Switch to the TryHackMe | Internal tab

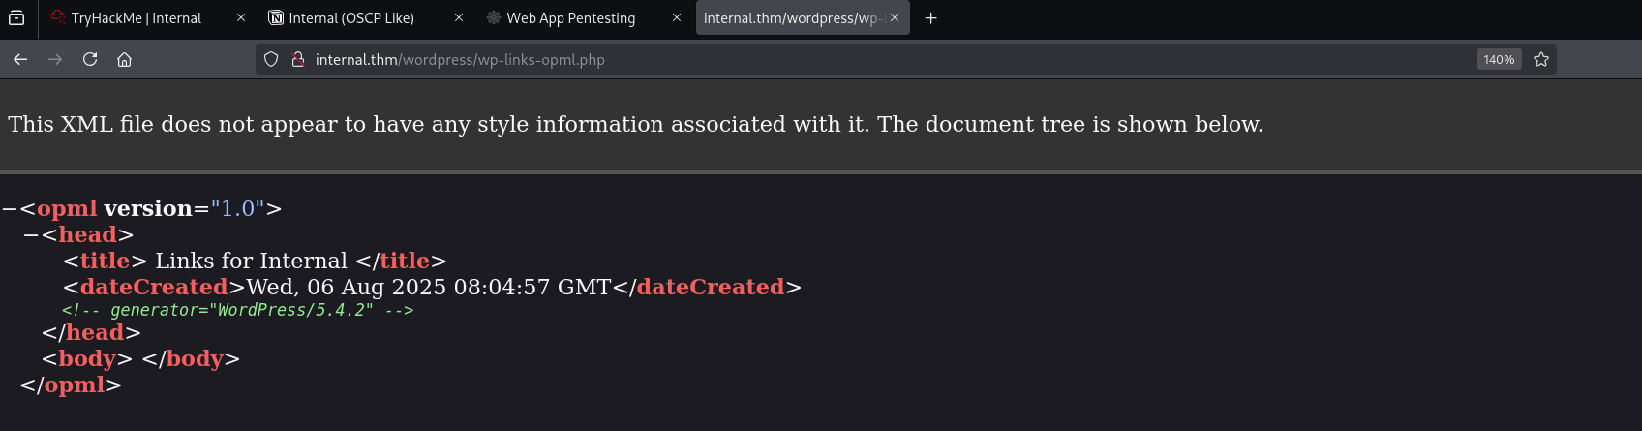[x=136, y=17]
